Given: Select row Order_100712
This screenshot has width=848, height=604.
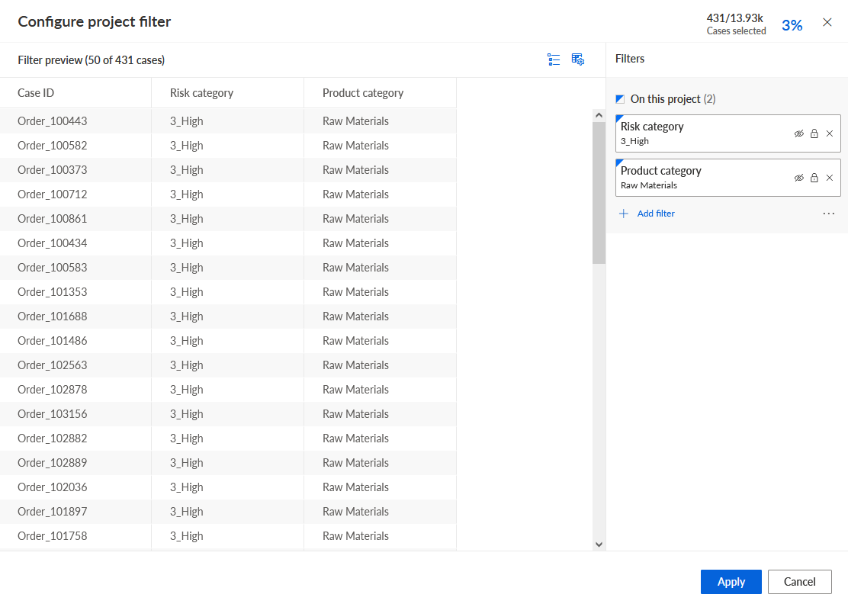Looking at the screenshot, I should pos(228,194).
